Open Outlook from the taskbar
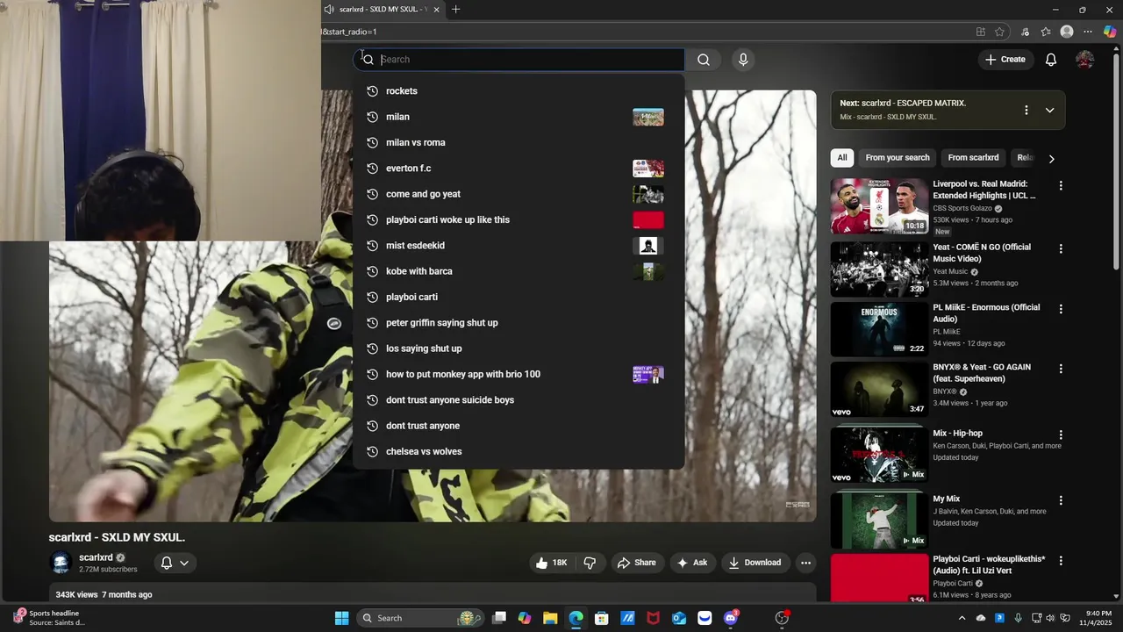 click(x=679, y=618)
